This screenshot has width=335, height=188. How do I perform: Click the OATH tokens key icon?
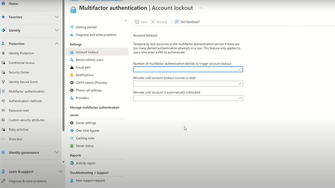pyautogui.click(x=72, y=83)
